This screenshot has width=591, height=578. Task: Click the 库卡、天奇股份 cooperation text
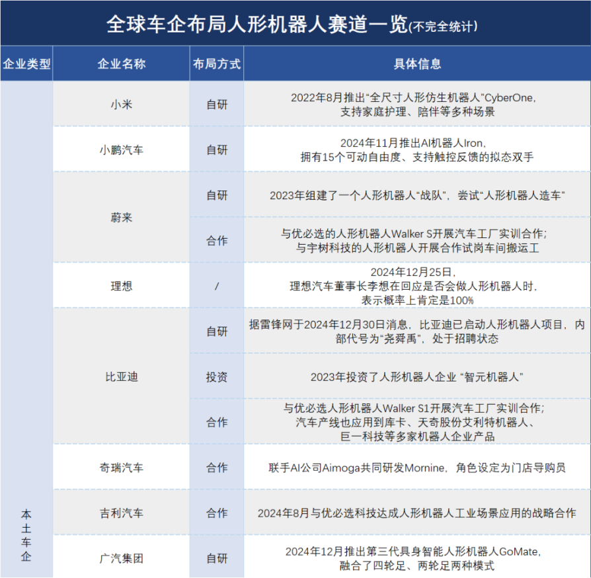(415, 423)
